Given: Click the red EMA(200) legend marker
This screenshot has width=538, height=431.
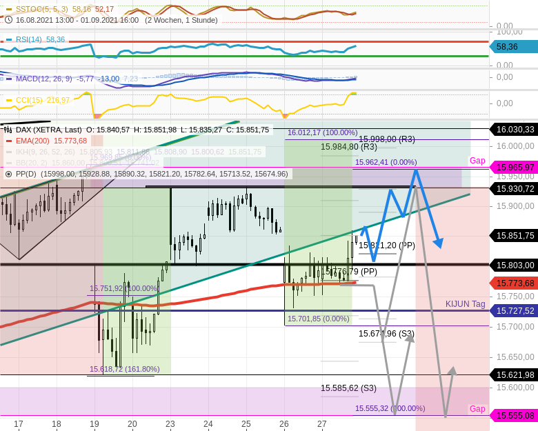Looking at the screenshot, I should 9,141.
